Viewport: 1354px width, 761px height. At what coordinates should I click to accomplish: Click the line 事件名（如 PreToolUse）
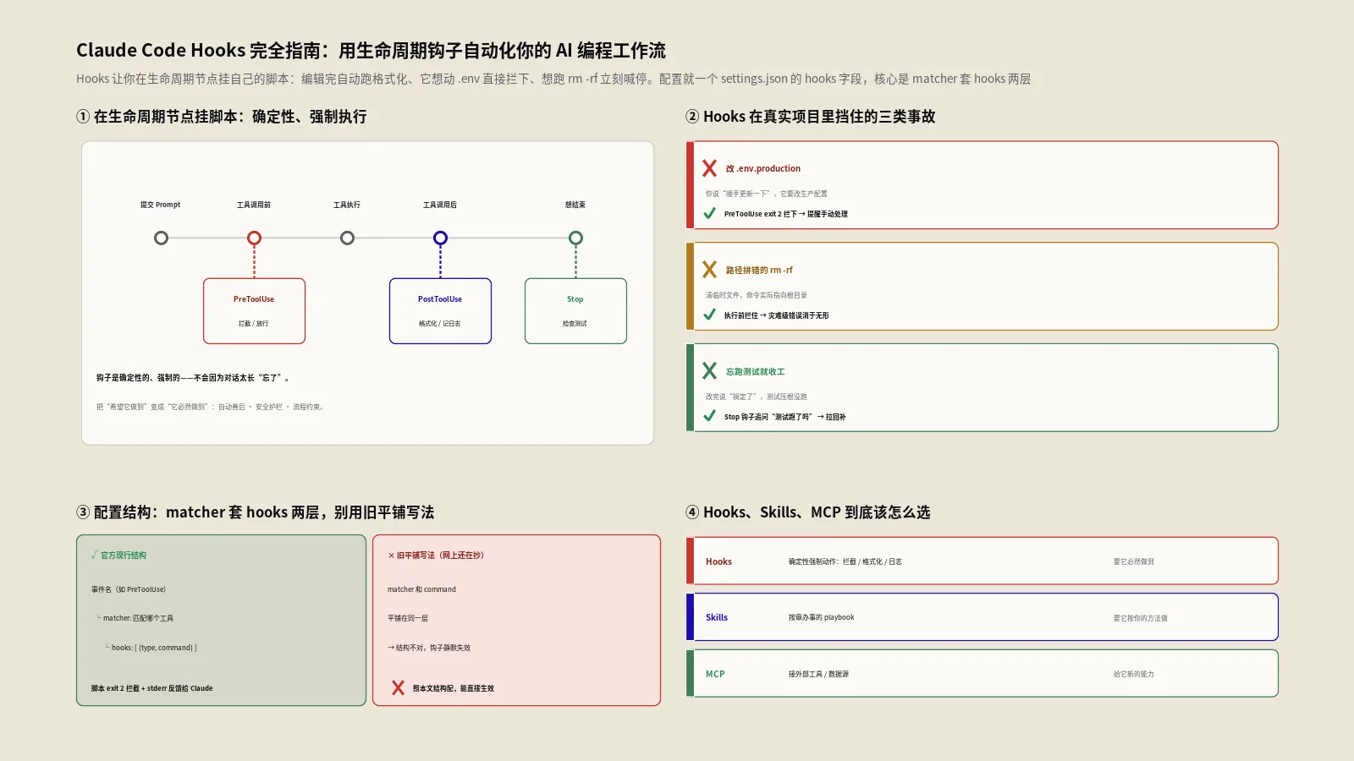pyautogui.click(x=129, y=589)
